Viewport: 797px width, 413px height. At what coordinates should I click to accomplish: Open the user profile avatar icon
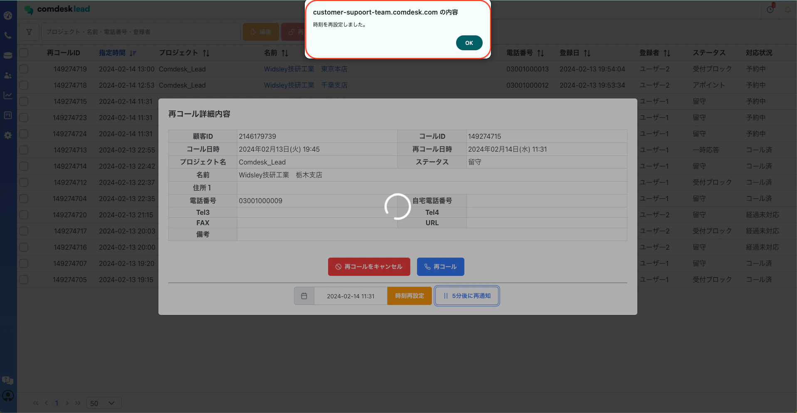(8, 396)
